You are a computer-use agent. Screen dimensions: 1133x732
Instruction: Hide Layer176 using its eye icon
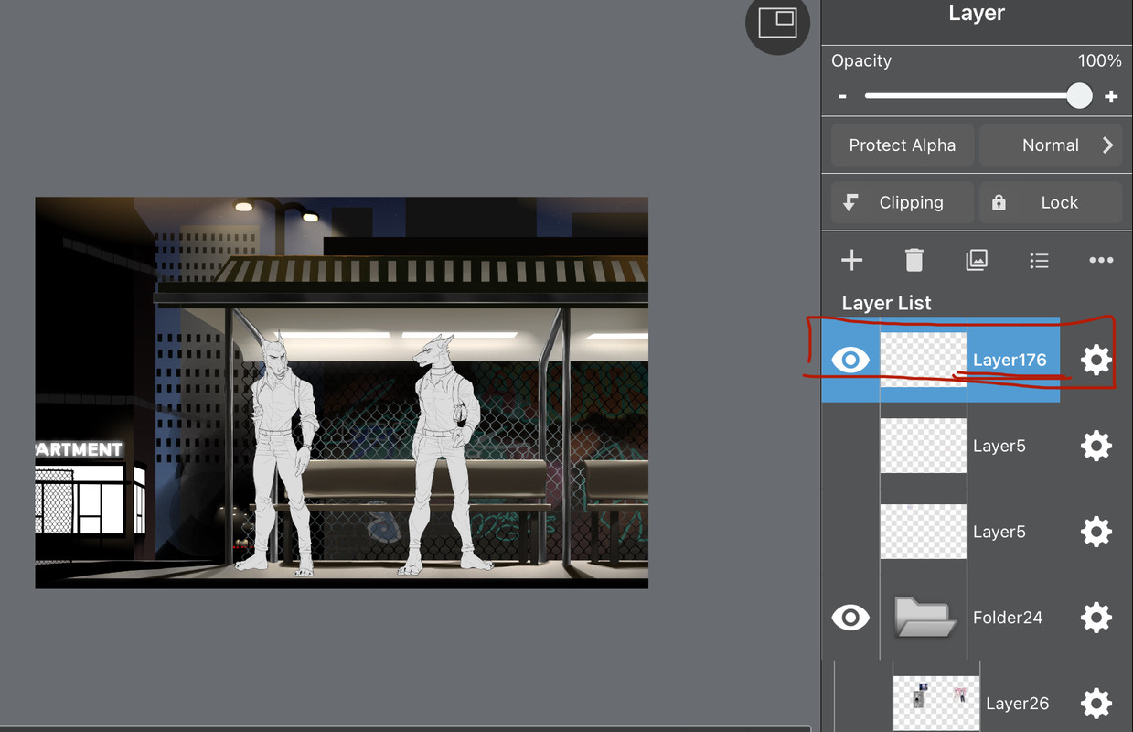tap(850, 360)
